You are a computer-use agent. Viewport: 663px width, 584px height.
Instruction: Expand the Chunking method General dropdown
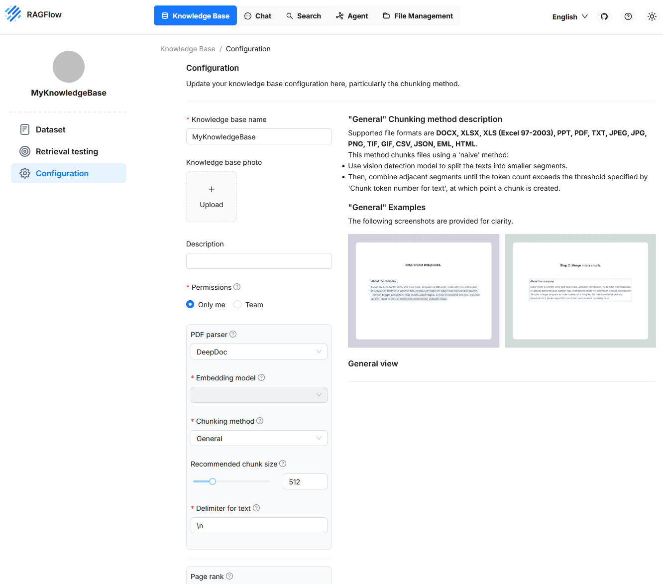tap(259, 438)
